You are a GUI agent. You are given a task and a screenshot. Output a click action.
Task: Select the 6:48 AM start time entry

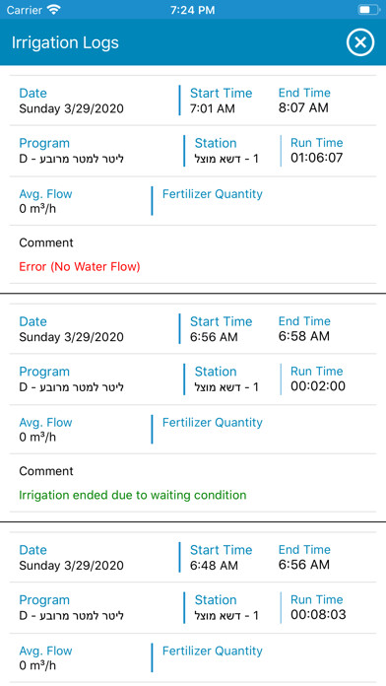[x=214, y=565]
